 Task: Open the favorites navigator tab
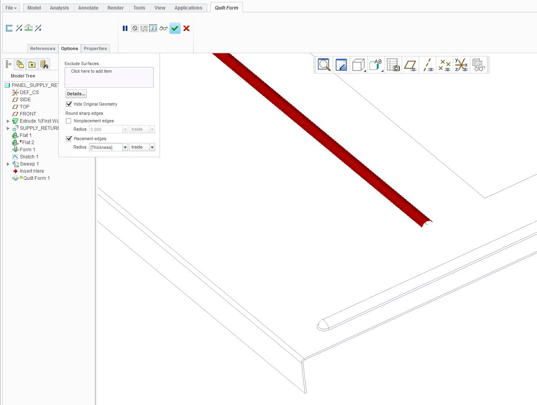tap(32, 64)
